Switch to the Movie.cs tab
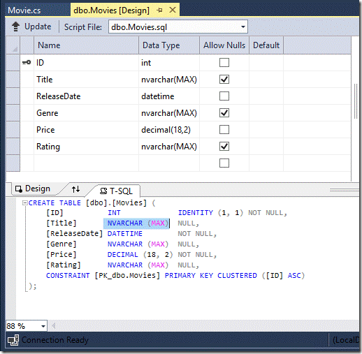The height and width of the screenshot is (354, 362). pyautogui.click(x=24, y=10)
